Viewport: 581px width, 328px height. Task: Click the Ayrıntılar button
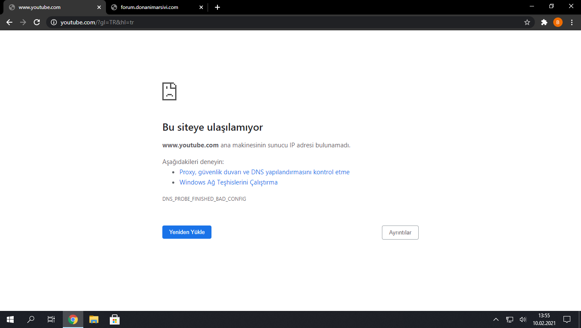400,232
